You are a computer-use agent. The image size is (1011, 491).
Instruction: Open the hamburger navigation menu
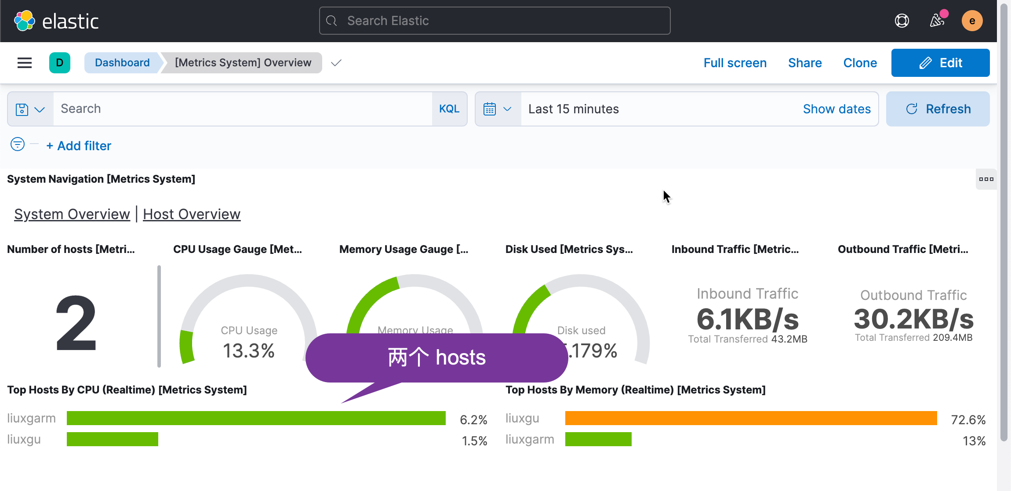point(25,63)
